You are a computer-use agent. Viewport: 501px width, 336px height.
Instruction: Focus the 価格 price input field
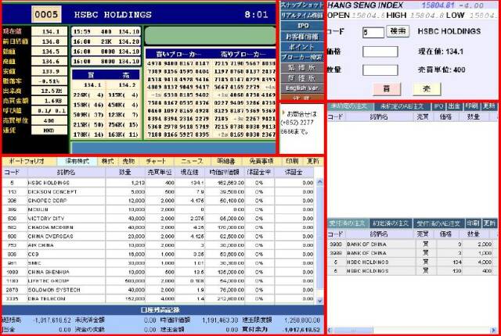click(380, 52)
